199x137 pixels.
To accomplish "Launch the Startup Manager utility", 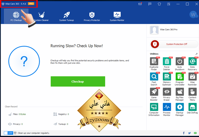I will point(180,107).
